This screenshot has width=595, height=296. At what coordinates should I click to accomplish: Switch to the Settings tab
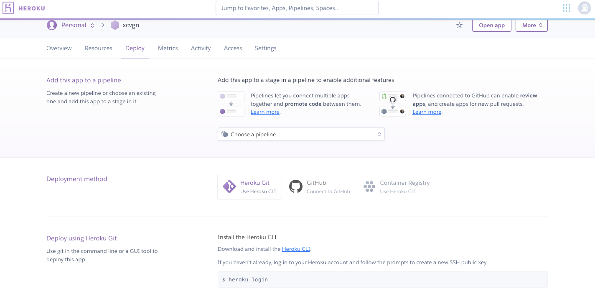click(x=265, y=48)
